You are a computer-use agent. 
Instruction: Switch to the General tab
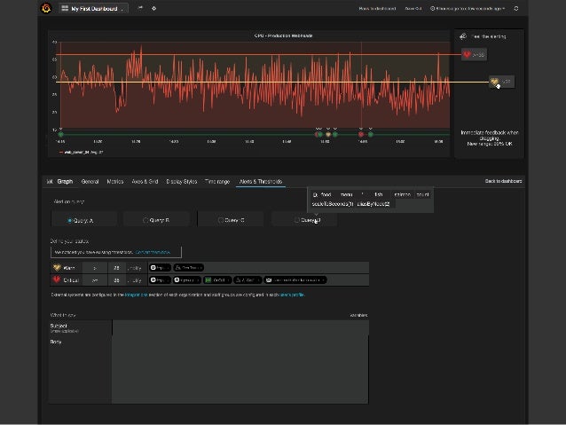coord(90,181)
